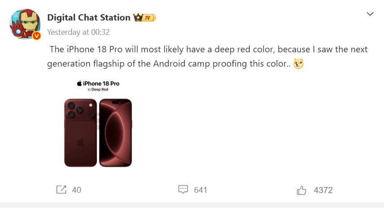Image resolution: width=384 pixels, height=208 pixels.
Task: Click the Apple logo on the phone back
Action: [x=81, y=142]
